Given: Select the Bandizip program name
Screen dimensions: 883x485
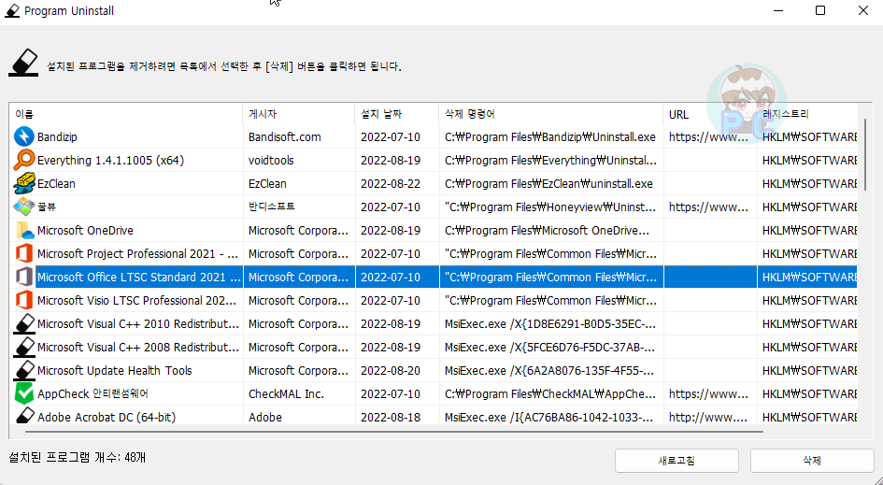Looking at the screenshot, I should click(57, 136).
